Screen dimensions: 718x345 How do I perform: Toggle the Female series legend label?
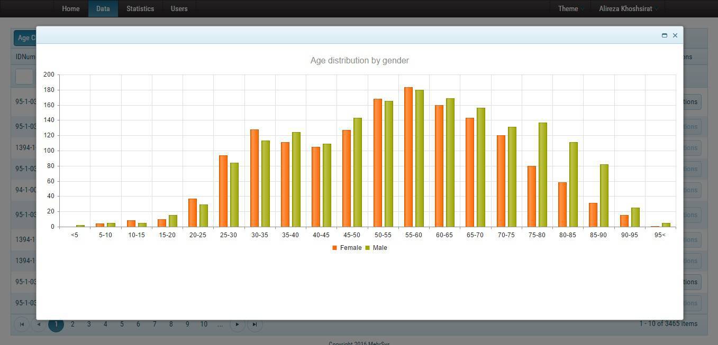coord(351,248)
